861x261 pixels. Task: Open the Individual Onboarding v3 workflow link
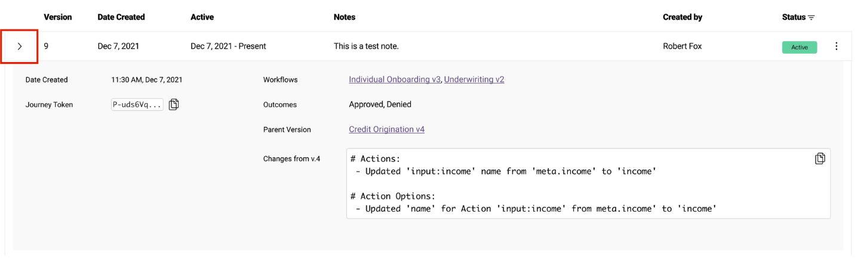tap(395, 79)
